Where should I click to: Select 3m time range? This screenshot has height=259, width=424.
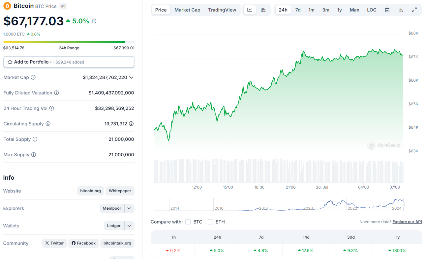(x=326, y=10)
